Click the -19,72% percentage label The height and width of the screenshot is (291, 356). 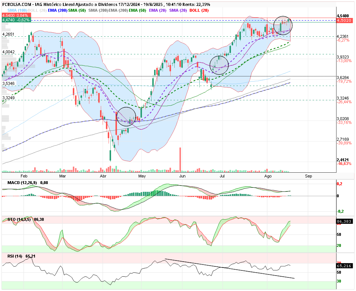pos(344,81)
